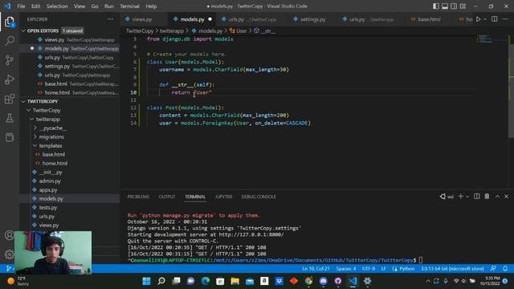Screen dimensions: 514x289
Task: Open the Source Control view
Action: coord(10,60)
